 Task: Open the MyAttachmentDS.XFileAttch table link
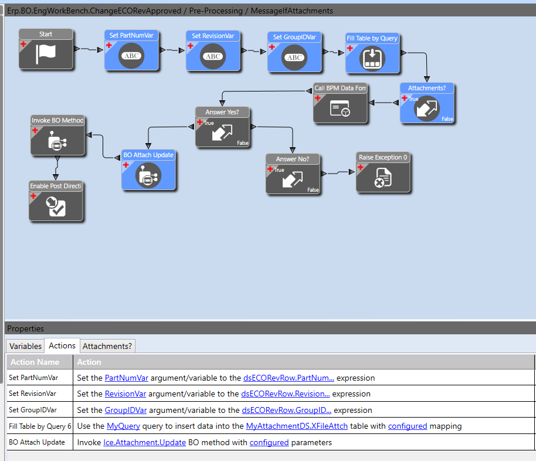297,426
